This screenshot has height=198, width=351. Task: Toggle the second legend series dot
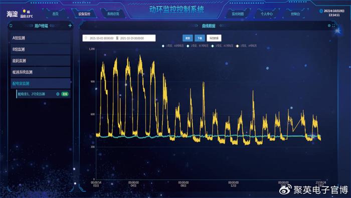188,46
